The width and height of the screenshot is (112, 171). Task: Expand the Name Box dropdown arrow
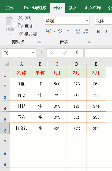point(33,53)
